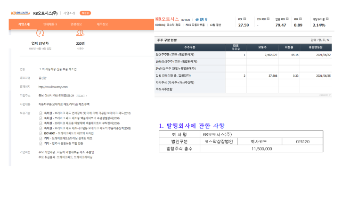Image resolution: width=350 pixels, height=197 pixels.
Task: Click the orange 채용중 badge button
Action: pyautogui.click(x=85, y=13)
